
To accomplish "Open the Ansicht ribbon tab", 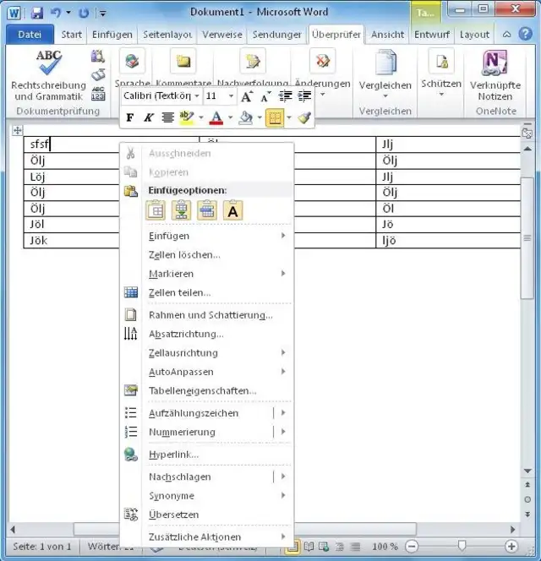I will (387, 35).
